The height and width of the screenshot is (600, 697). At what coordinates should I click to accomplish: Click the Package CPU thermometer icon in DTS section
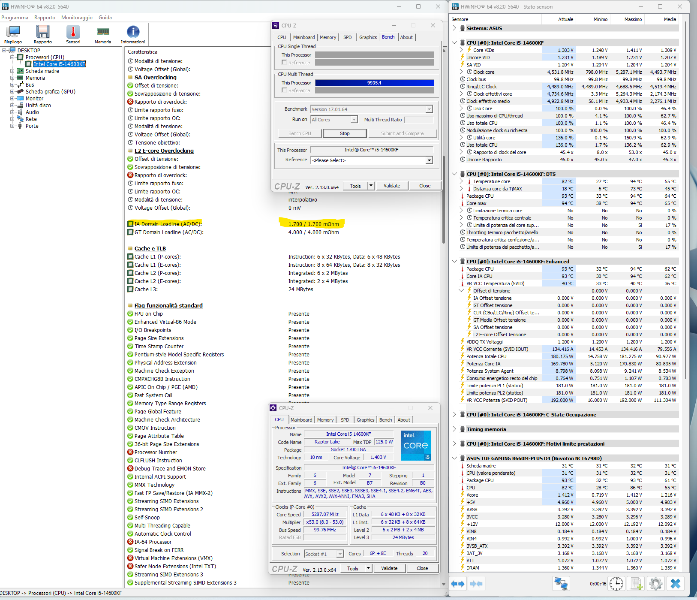point(463,196)
